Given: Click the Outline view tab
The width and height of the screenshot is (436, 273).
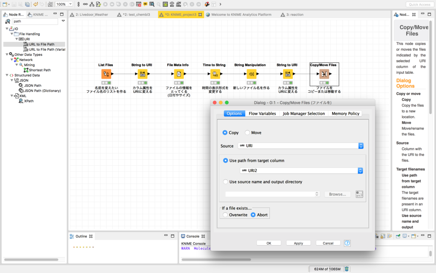Looking at the screenshot, I should [81, 236].
